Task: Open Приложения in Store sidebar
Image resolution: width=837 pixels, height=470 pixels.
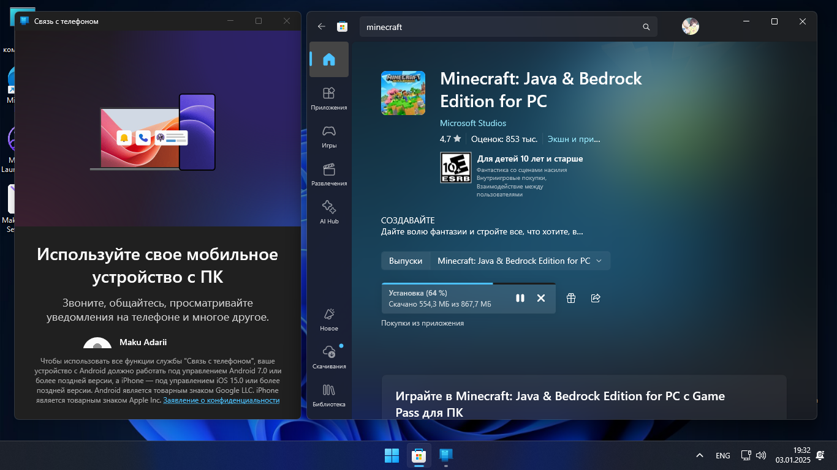Action: coord(329,98)
